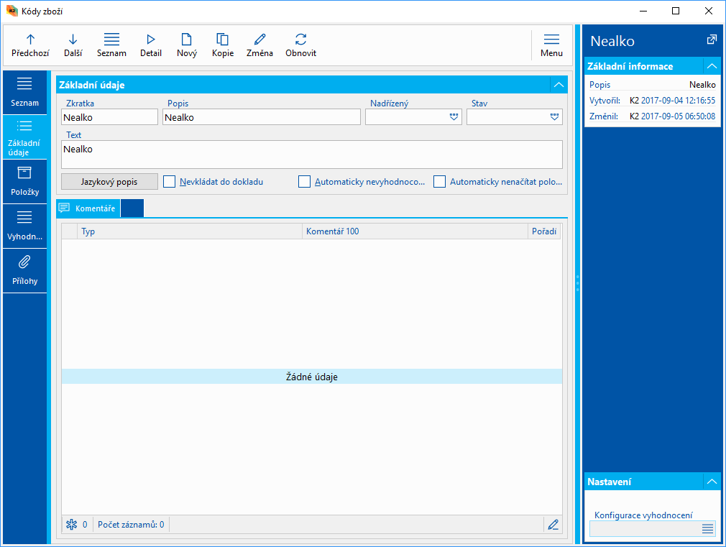726x547 pixels.
Task: Collapse the Nastavení panel
Action: pos(712,482)
